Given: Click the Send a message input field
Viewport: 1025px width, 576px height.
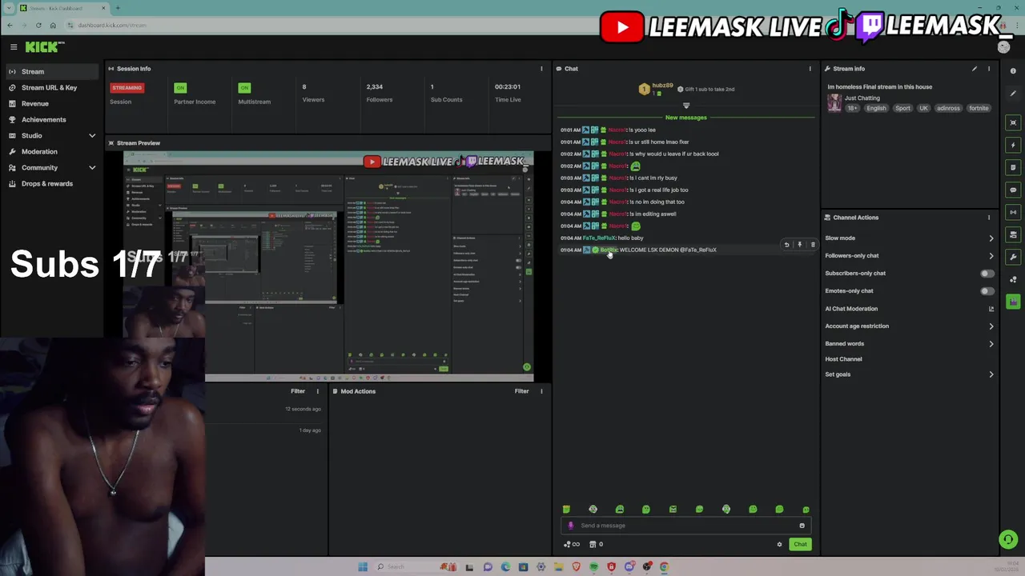Looking at the screenshot, I should (685, 526).
